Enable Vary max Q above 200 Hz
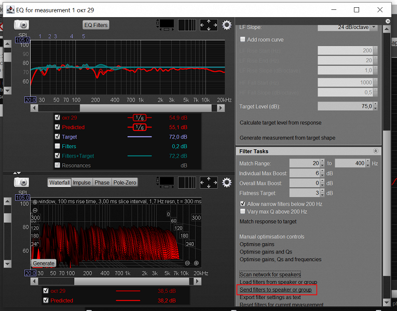This screenshot has height=311, width=397. point(242,211)
